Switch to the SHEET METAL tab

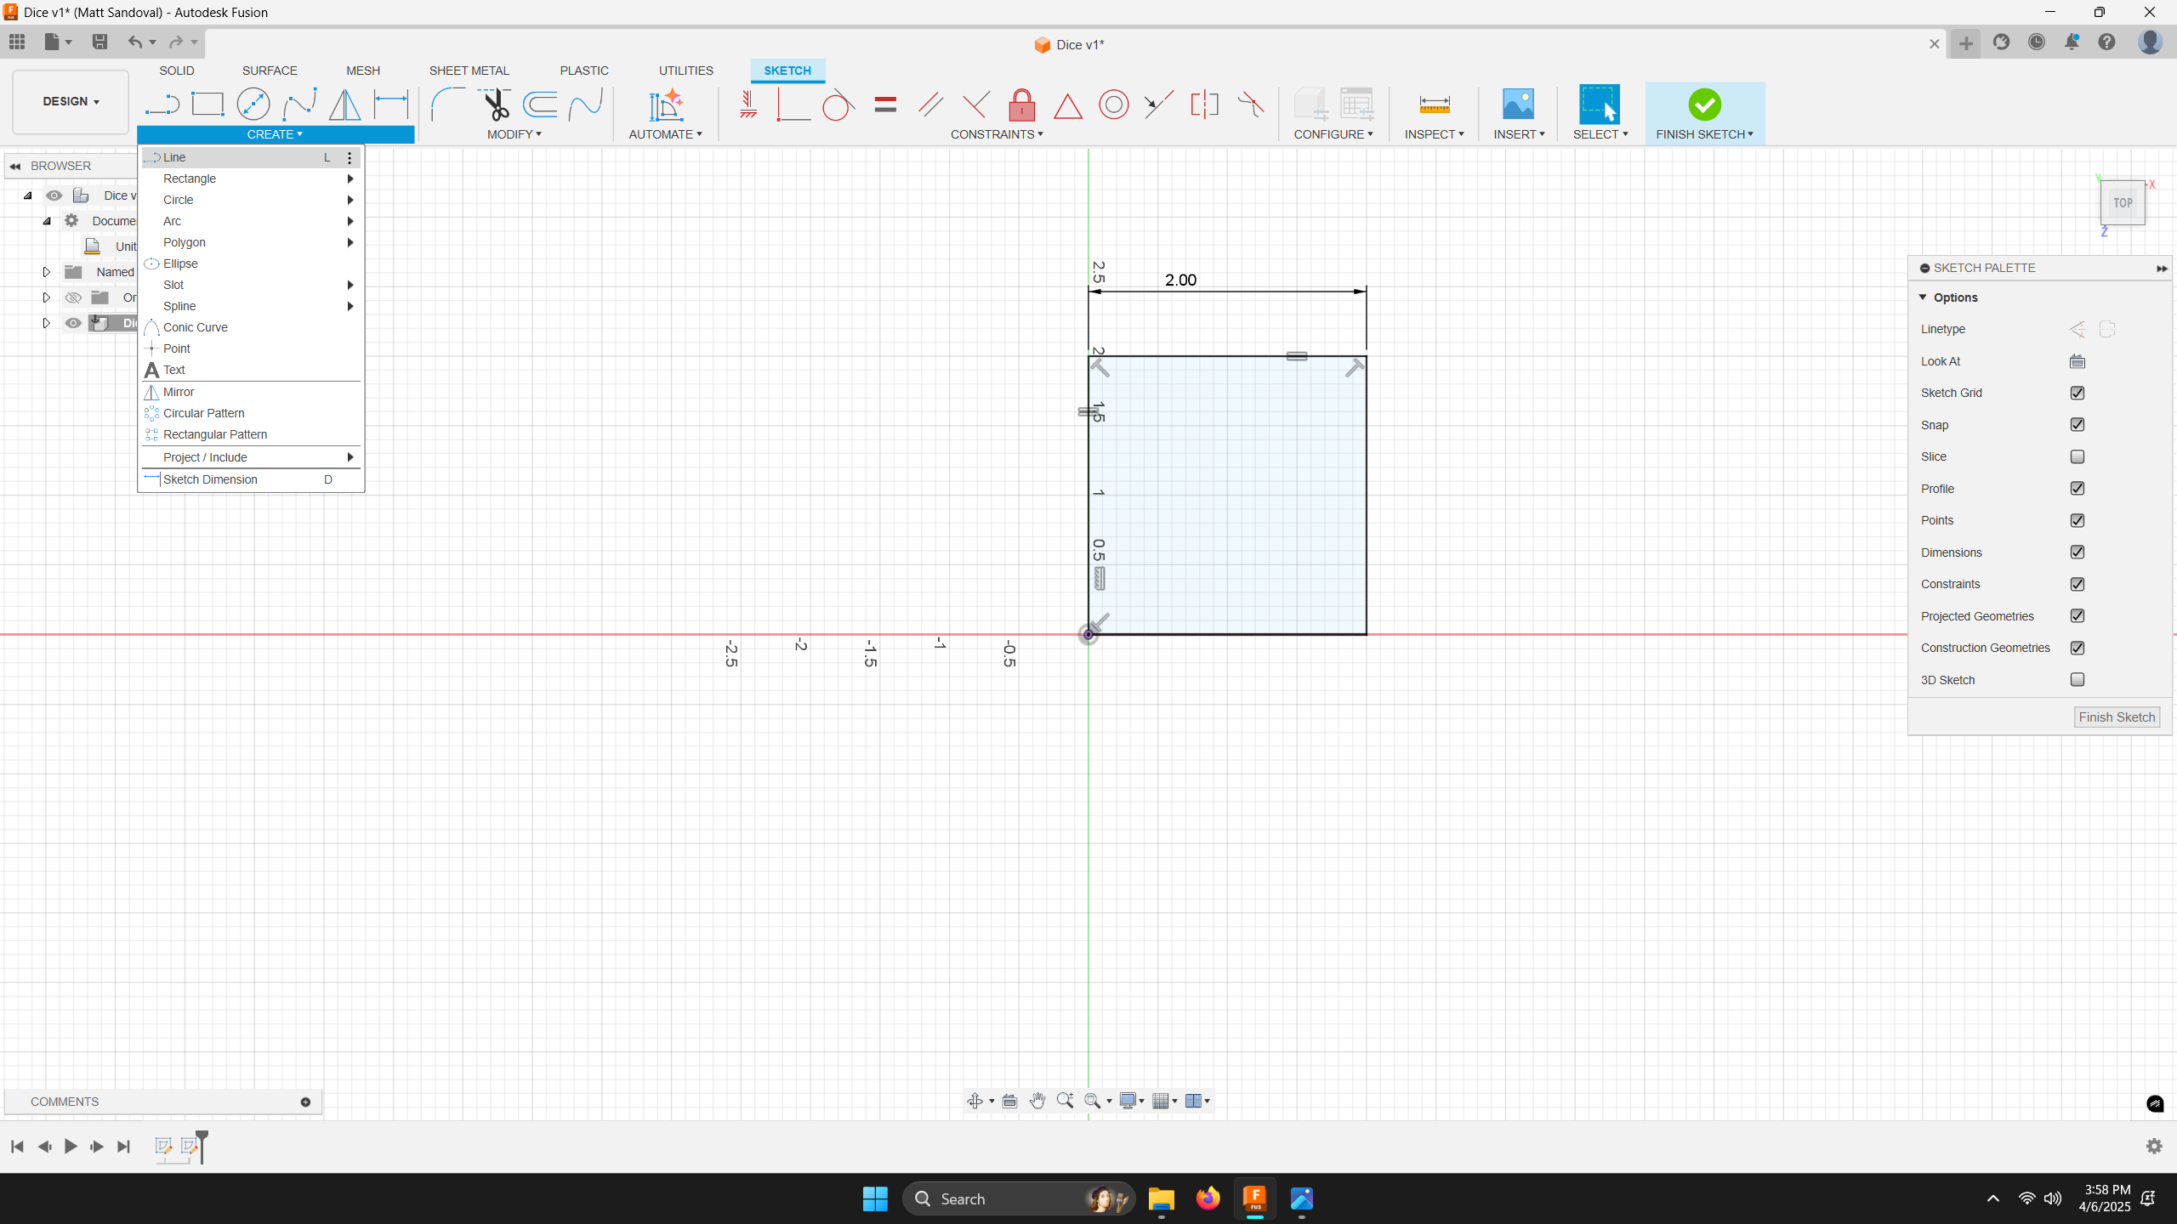[x=469, y=71]
